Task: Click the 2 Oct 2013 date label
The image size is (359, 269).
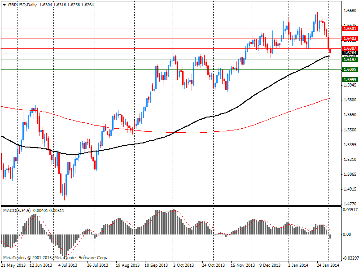Action: point(183,265)
